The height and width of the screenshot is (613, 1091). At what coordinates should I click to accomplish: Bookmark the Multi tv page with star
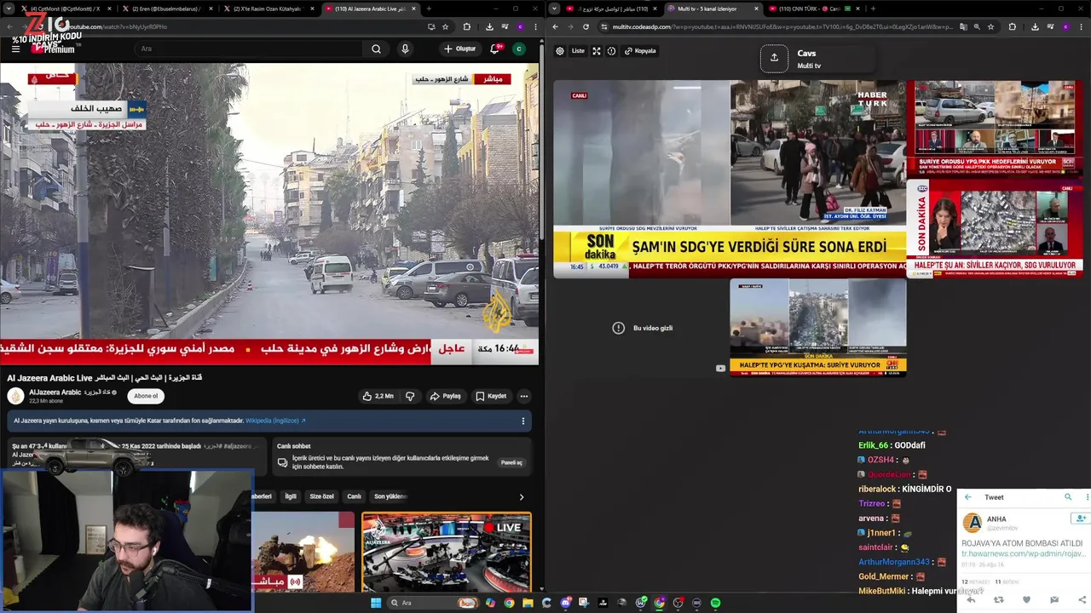(990, 26)
